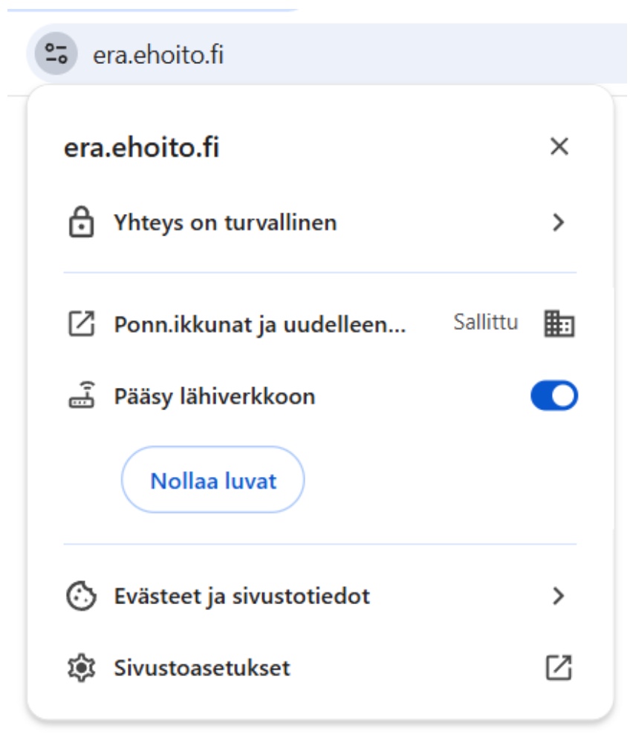Click the external link icon beside Sivustoasetukset
The width and height of the screenshot is (633, 749).
pyautogui.click(x=559, y=667)
